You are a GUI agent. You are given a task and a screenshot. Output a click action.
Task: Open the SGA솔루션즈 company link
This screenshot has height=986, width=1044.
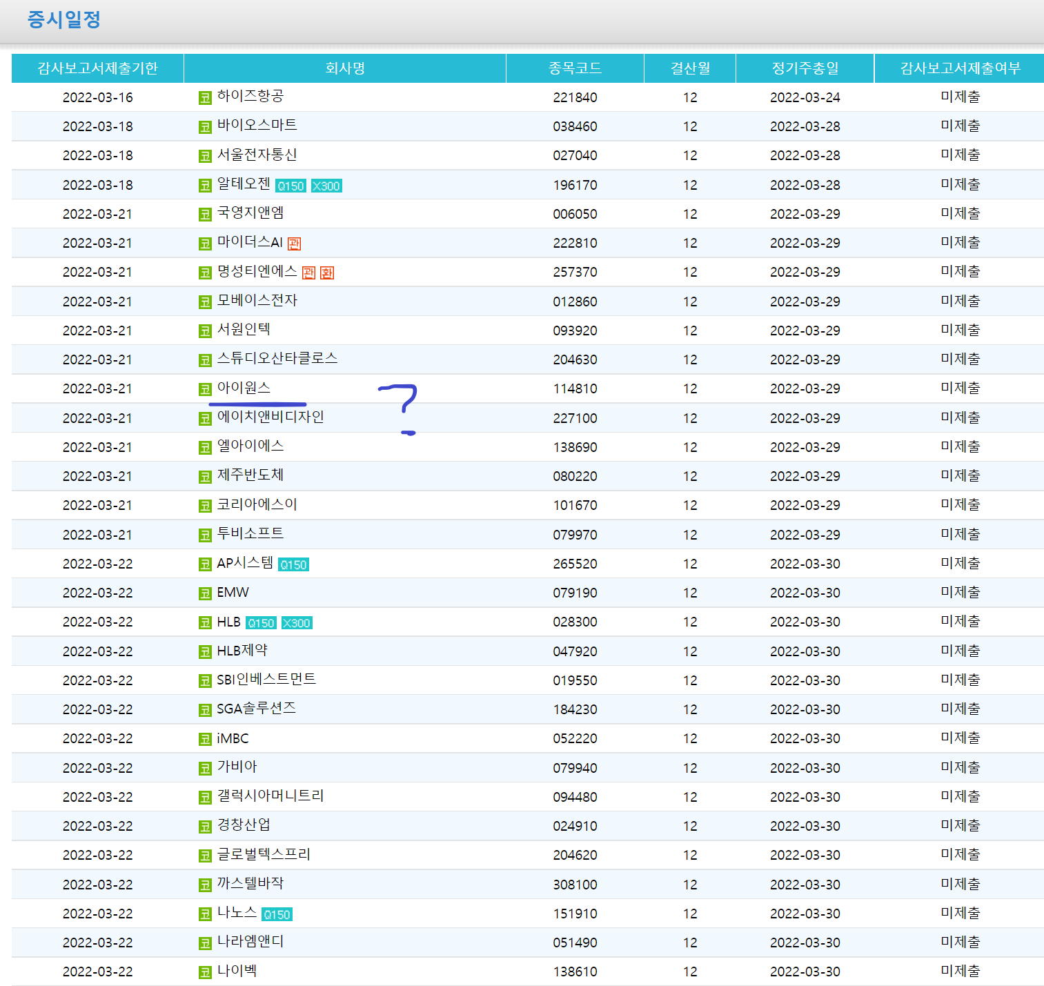[257, 708]
